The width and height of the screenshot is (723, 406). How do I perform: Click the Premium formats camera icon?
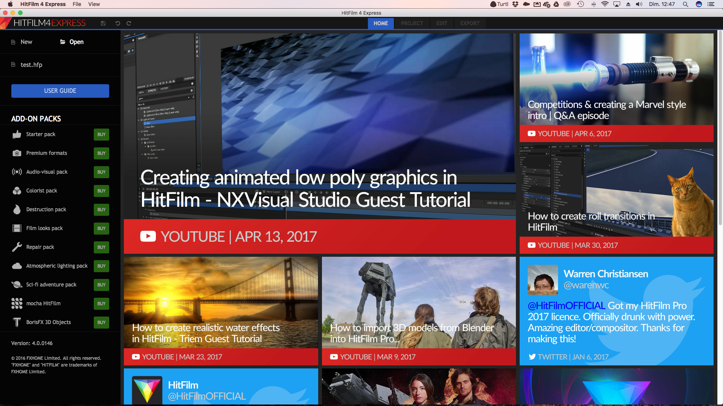click(x=17, y=153)
